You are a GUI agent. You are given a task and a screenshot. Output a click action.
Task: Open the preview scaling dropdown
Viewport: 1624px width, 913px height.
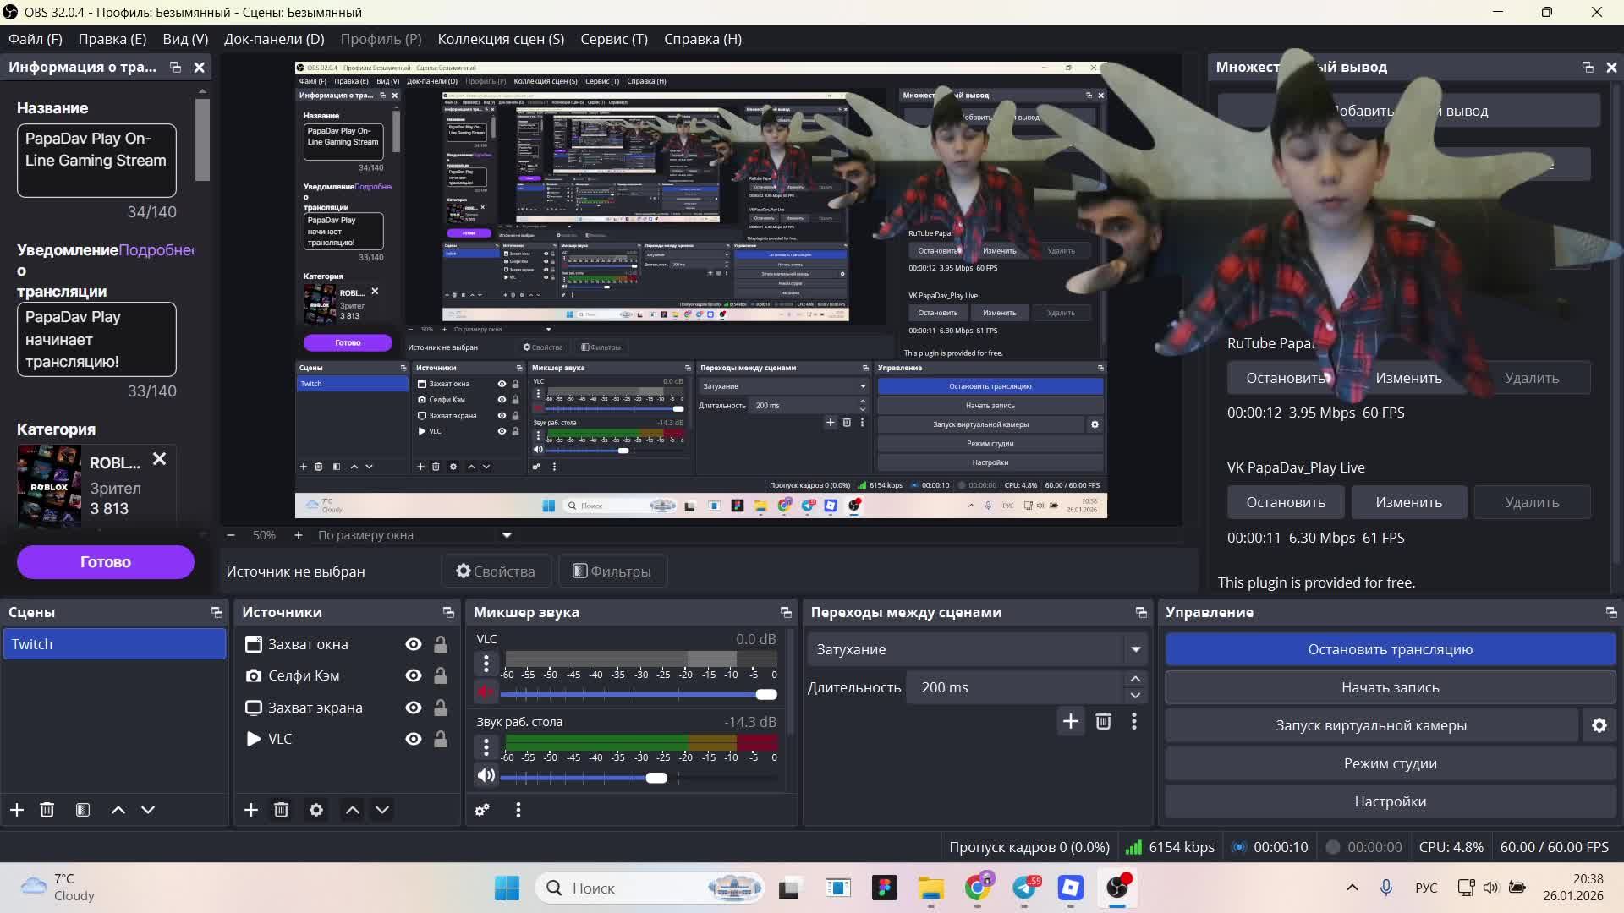(x=507, y=535)
